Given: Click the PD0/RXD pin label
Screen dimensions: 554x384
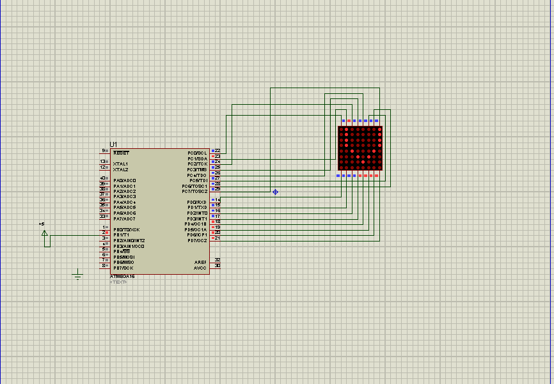Looking at the screenshot, I should tap(197, 203).
